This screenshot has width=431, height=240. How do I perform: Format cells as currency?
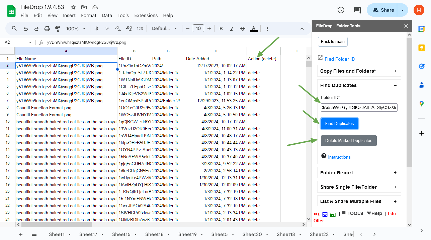point(97,29)
